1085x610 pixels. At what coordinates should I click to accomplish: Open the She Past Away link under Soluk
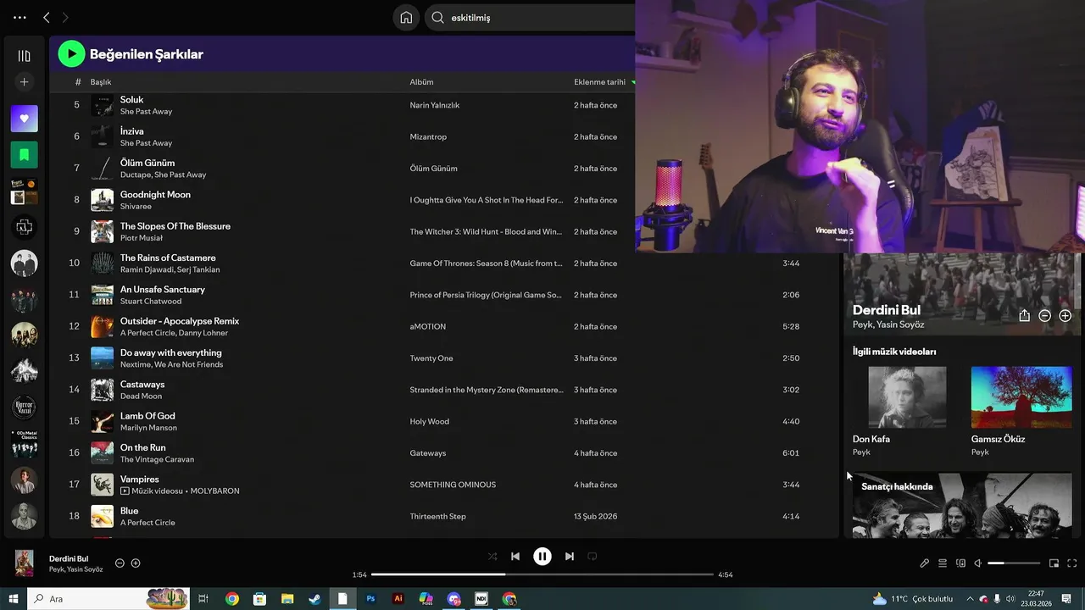[x=146, y=111]
